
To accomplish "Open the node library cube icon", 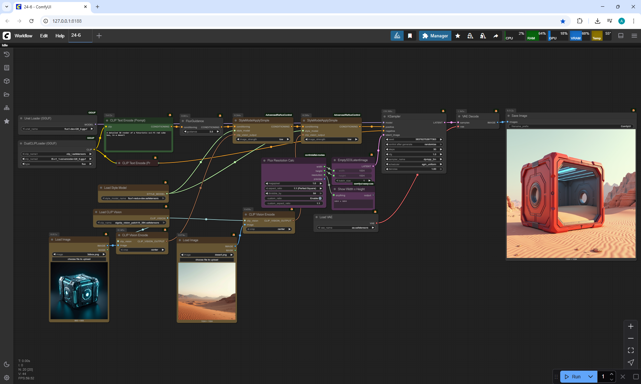I will coord(6,81).
